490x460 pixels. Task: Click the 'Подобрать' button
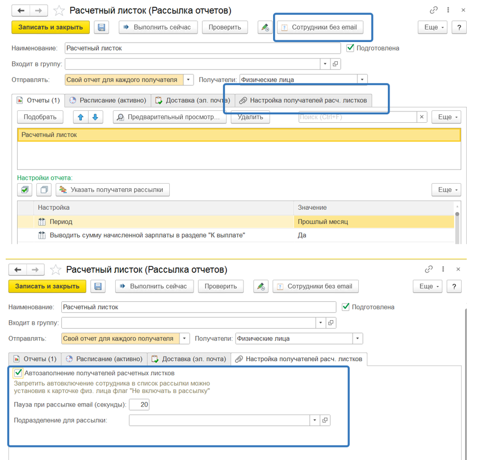point(40,117)
